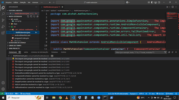The height and width of the screenshot is (100, 179).
Task: Switch to the TERMINAL tab
Action: [54, 52]
